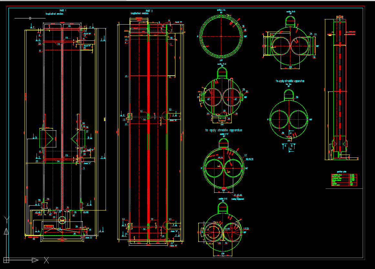Select the "section F-F" label

pos(224,134)
